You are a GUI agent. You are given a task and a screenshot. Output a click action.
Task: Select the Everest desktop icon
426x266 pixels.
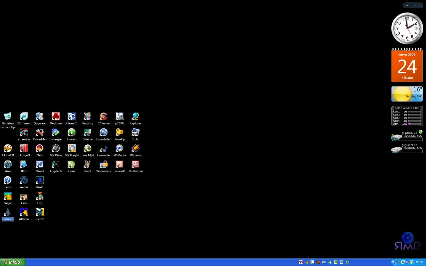point(72,132)
